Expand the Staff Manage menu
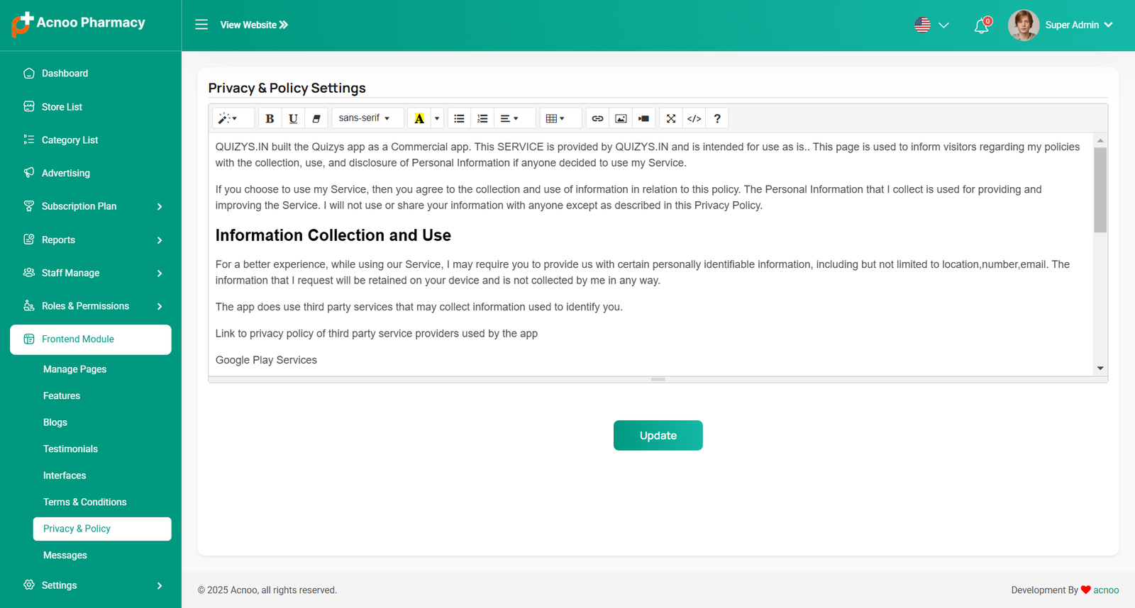 [91, 273]
